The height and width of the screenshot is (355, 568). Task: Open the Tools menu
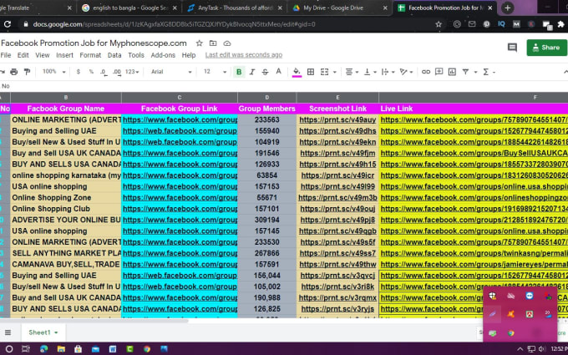136,55
